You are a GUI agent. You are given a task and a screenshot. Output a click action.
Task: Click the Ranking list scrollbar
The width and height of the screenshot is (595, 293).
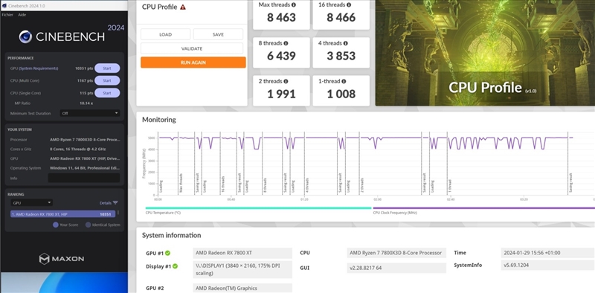[118, 213]
